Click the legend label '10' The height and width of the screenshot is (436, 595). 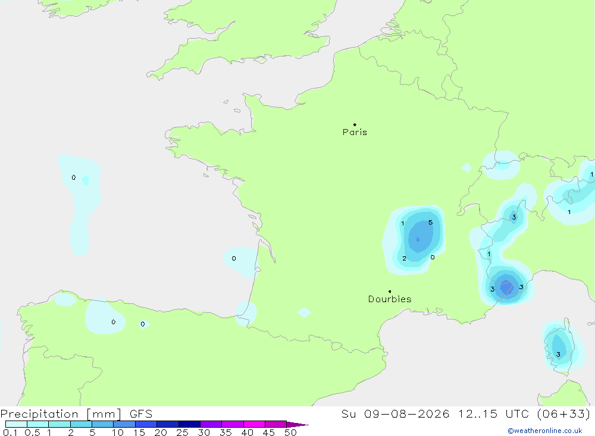pos(118,432)
